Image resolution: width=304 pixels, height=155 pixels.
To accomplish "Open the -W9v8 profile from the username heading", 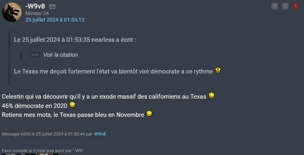I will pyautogui.click(x=35, y=6).
